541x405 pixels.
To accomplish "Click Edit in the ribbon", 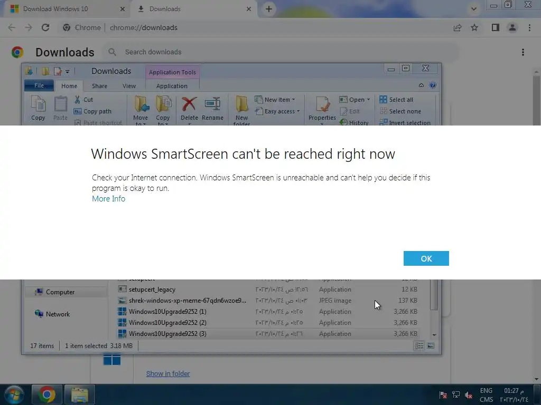I will coord(350,111).
